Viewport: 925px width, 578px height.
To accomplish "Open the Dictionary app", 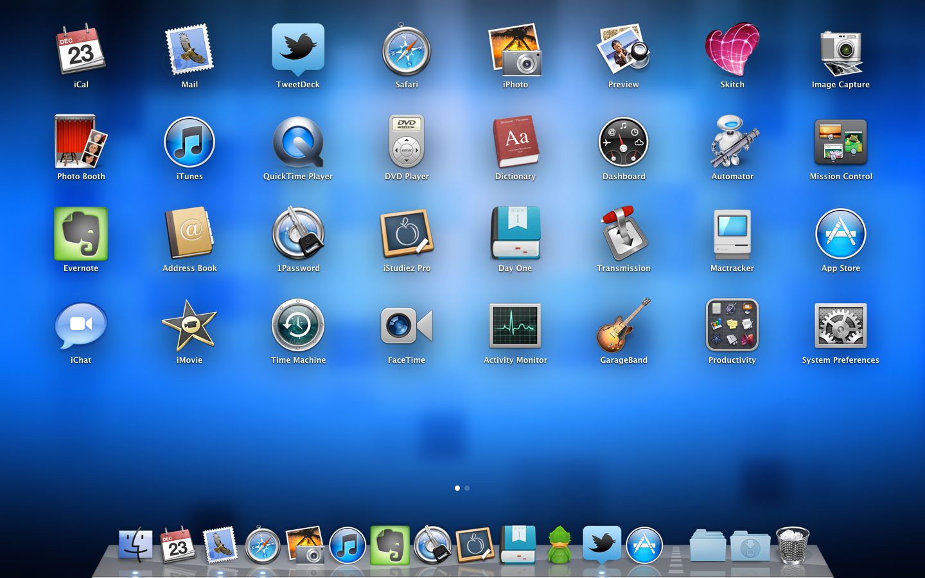I will coord(515,142).
